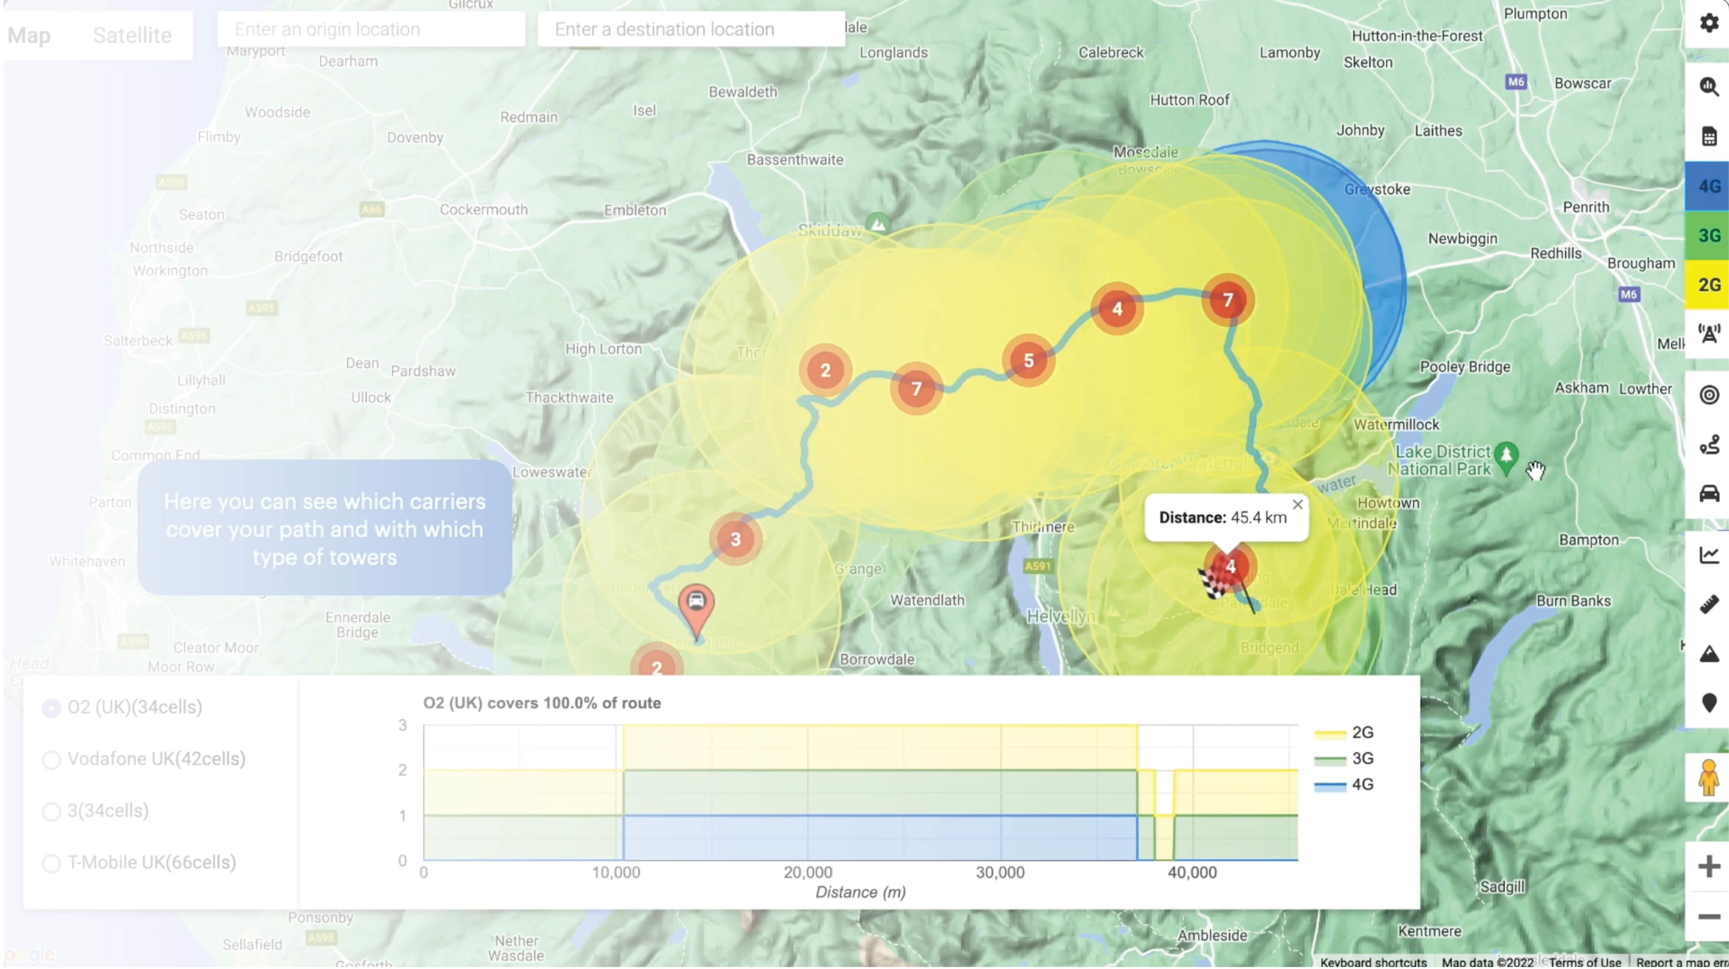1729x969 pixels.
Task: Click the mountain elevation icon
Action: point(1709,654)
